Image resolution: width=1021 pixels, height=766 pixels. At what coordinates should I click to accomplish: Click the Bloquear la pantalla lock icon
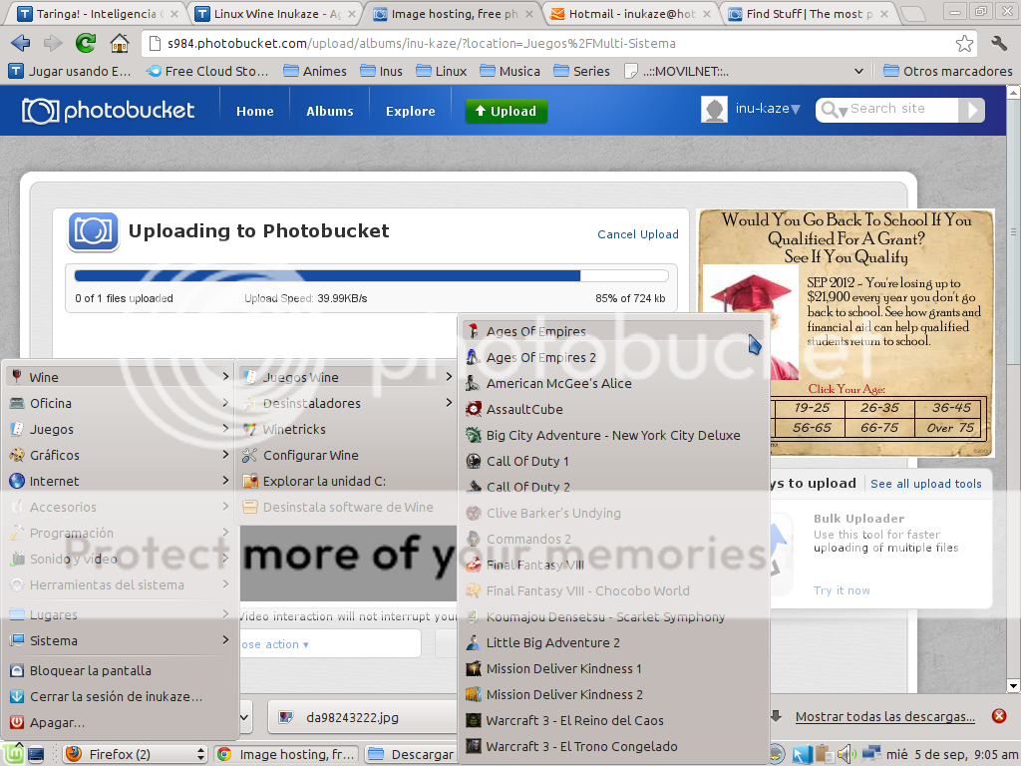point(17,670)
